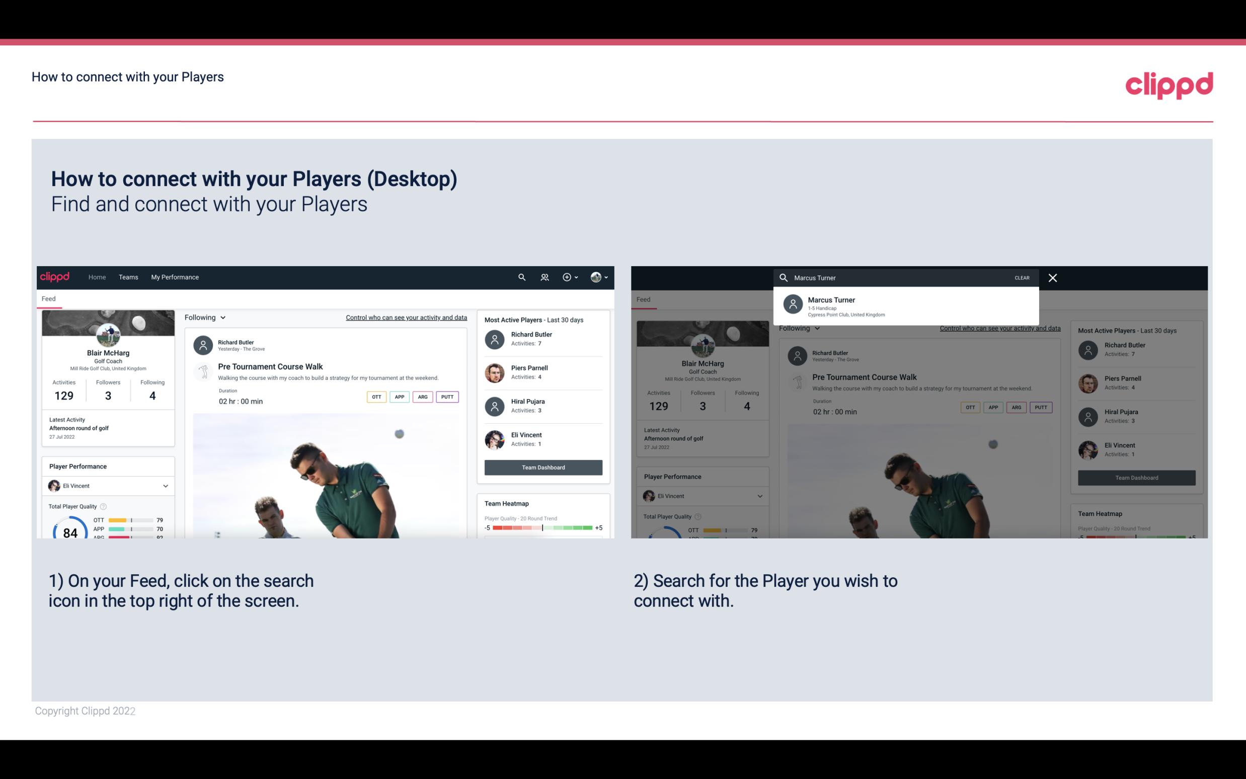The height and width of the screenshot is (779, 1246).
Task: Click the Team Dashboard button
Action: pyautogui.click(x=542, y=466)
